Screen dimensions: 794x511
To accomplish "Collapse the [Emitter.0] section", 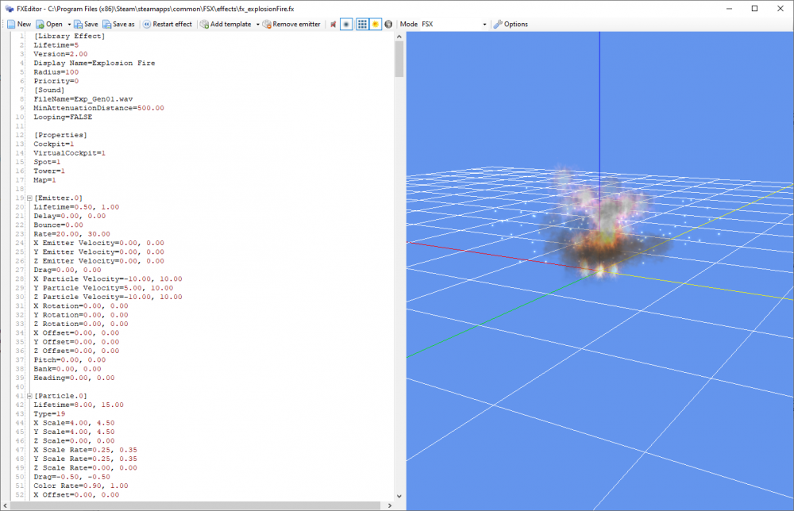I will click(x=29, y=198).
